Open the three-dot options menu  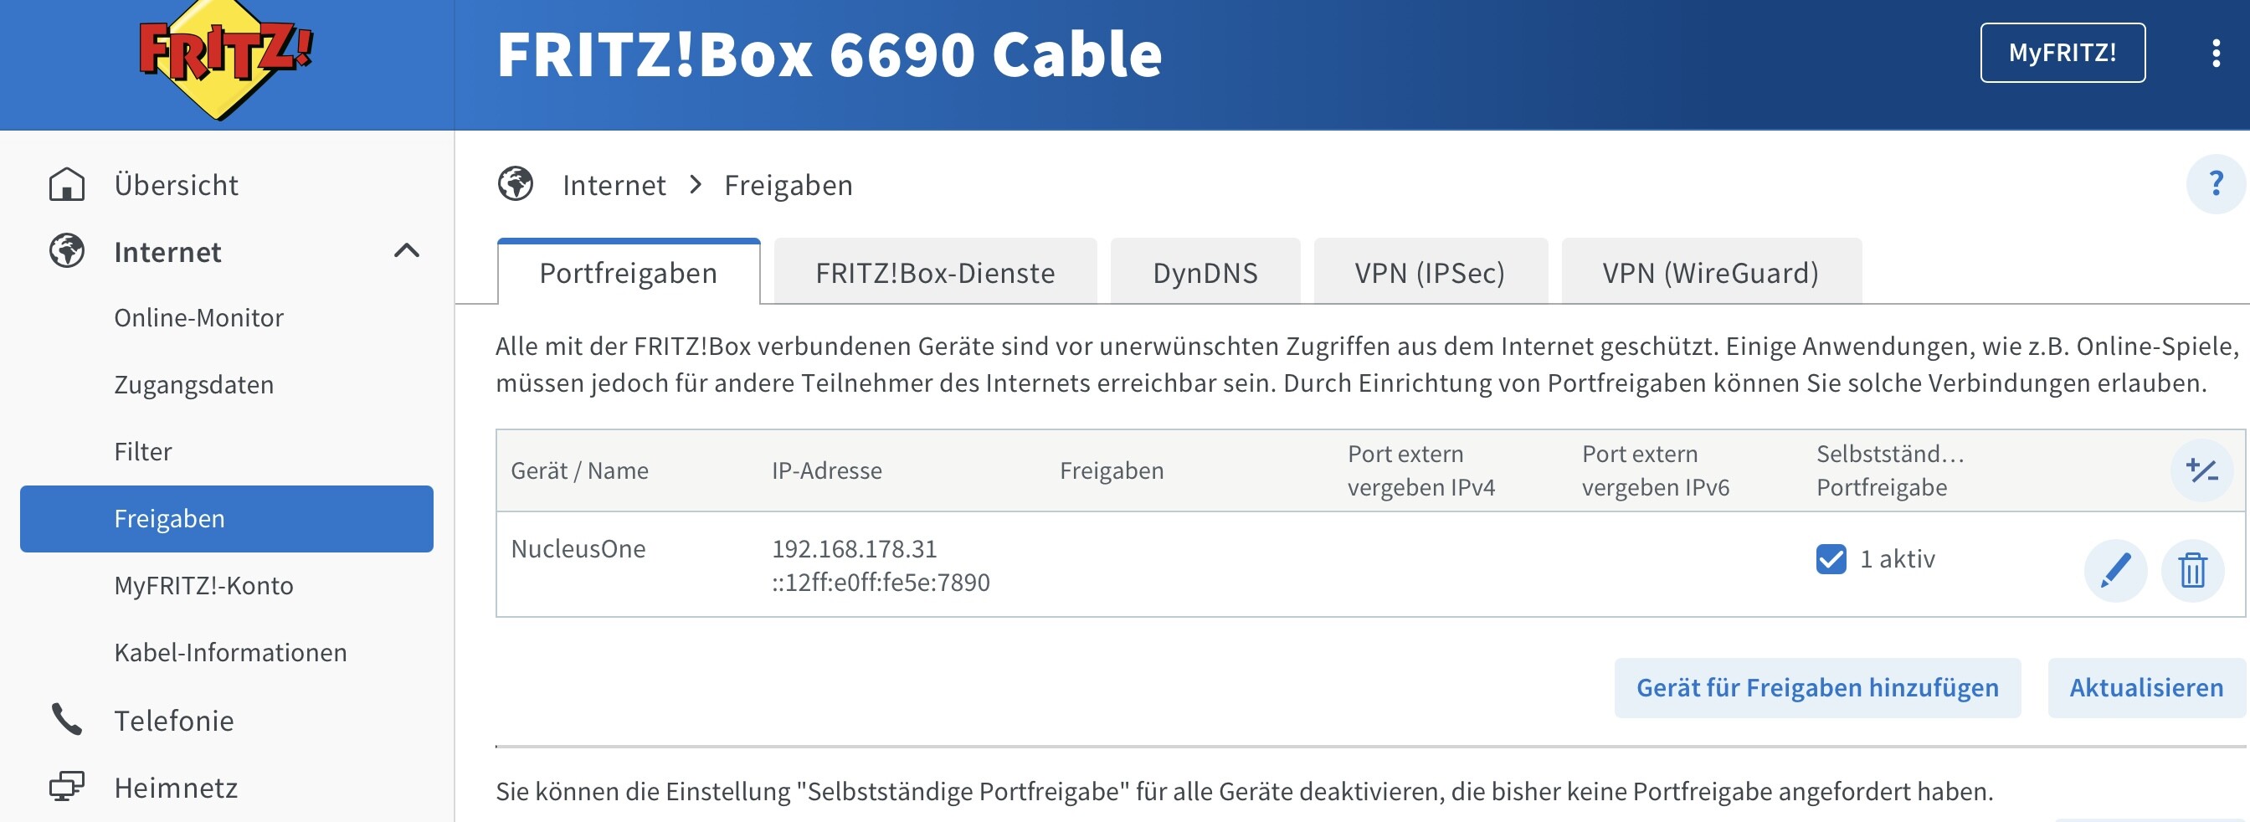pos(2215,54)
